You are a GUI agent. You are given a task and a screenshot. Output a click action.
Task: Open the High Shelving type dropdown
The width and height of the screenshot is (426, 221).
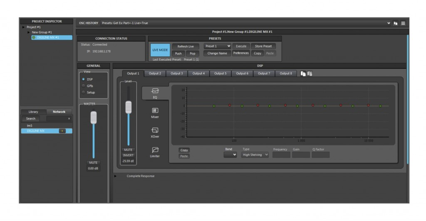(255, 155)
